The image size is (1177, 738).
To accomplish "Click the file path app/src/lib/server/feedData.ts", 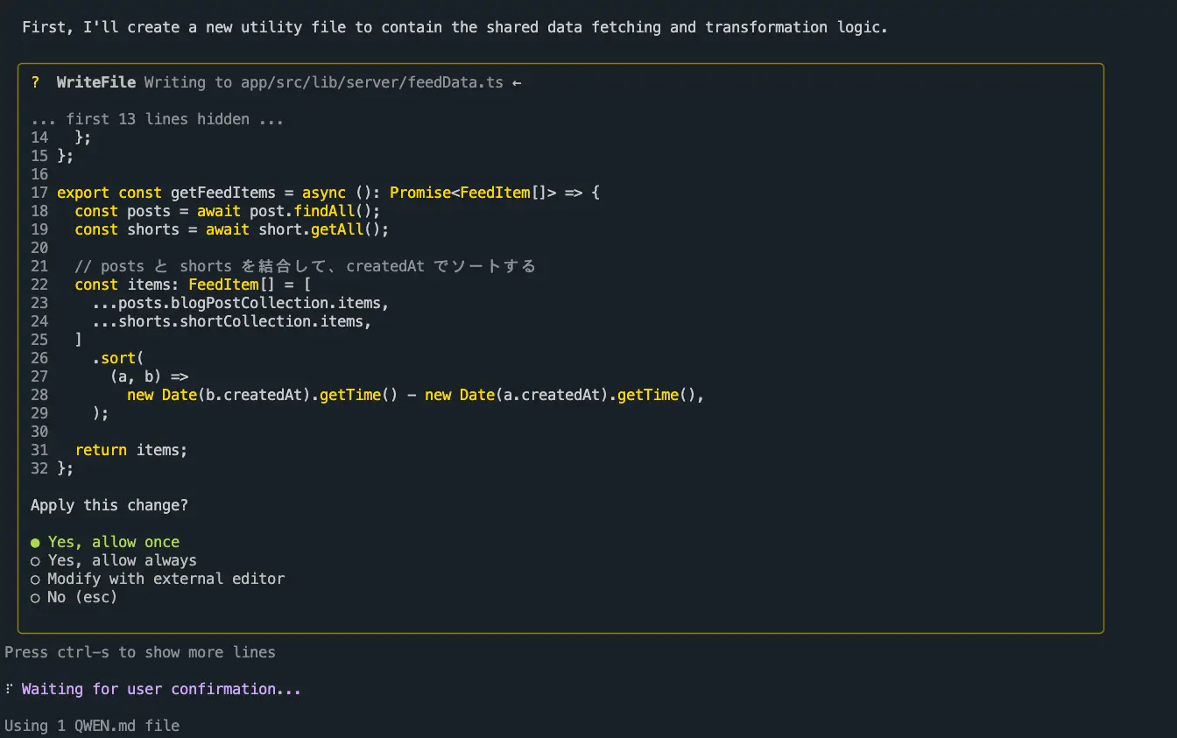I will tap(372, 82).
